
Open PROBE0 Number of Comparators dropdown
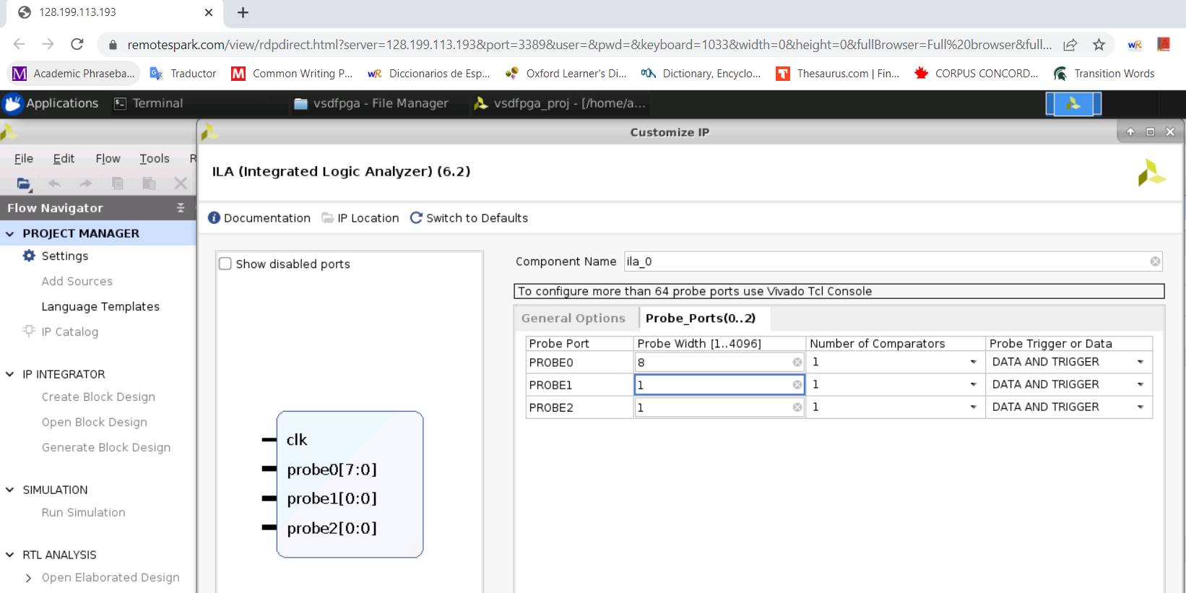click(x=973, y=362)
